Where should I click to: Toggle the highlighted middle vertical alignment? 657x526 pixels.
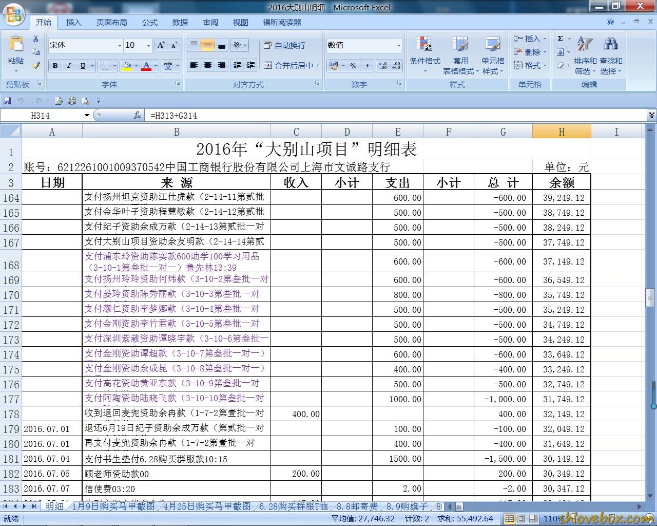(x=208, y=45)
